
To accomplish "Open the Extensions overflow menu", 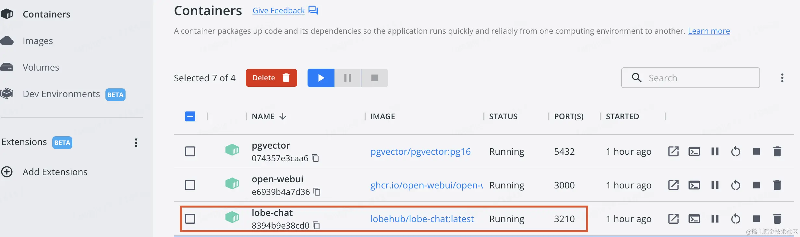I will click(x=136, y=143).
